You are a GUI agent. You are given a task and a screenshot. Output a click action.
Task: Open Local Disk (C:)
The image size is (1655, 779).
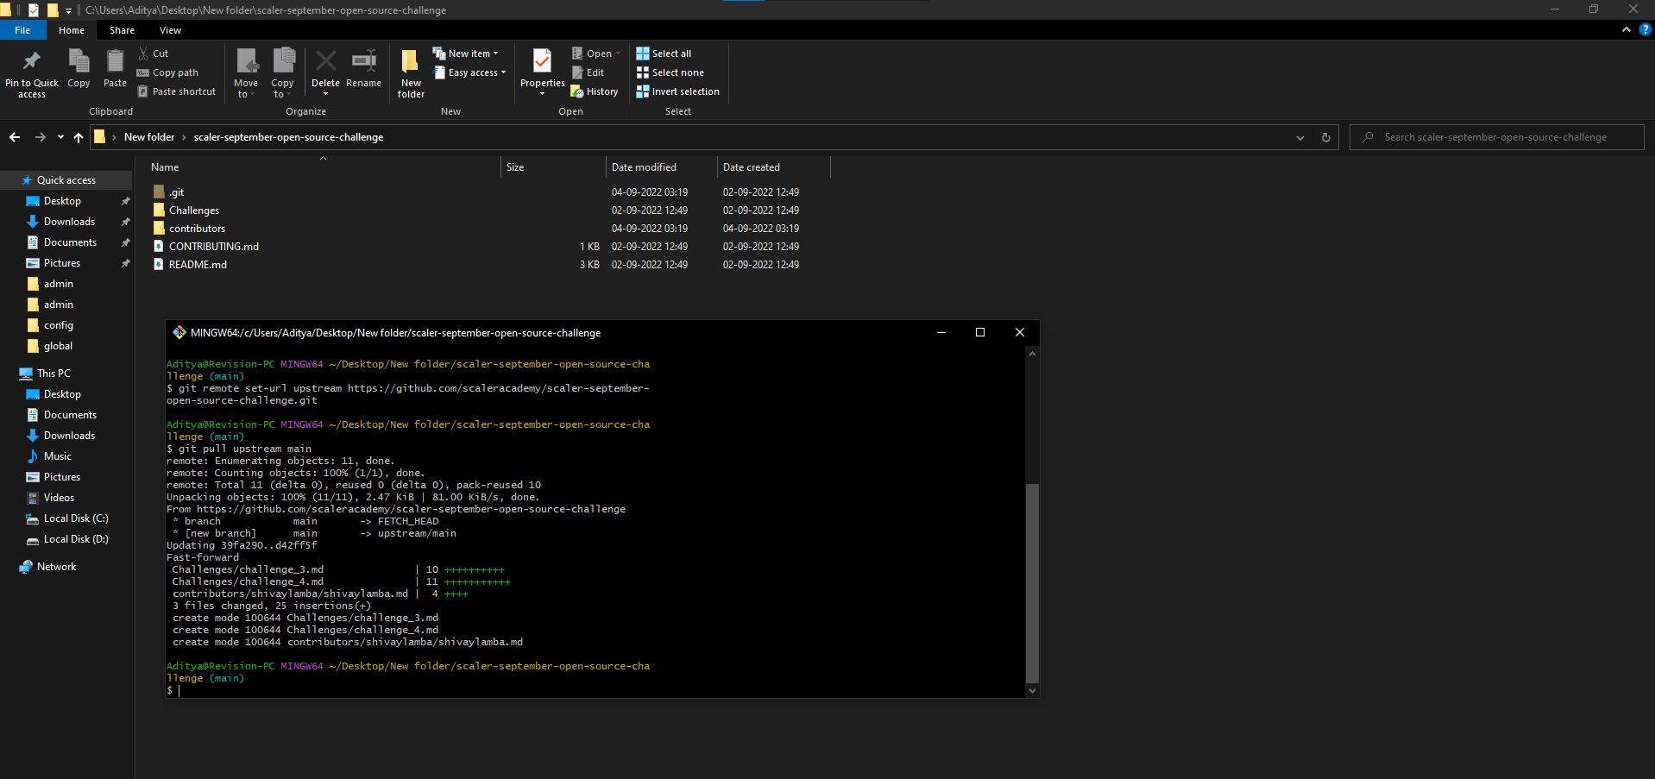click(76, 518)
